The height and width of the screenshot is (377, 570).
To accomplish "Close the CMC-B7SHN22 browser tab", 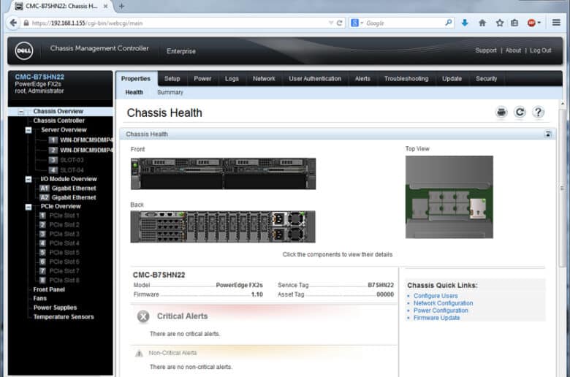I will [105, 6].
